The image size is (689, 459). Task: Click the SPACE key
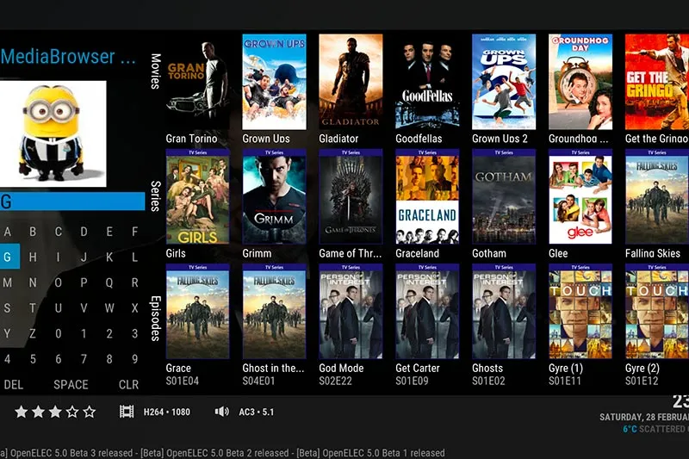(x=71, y=384)
